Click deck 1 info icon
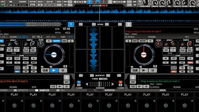199x112 pixels. [x=71, y=41]
